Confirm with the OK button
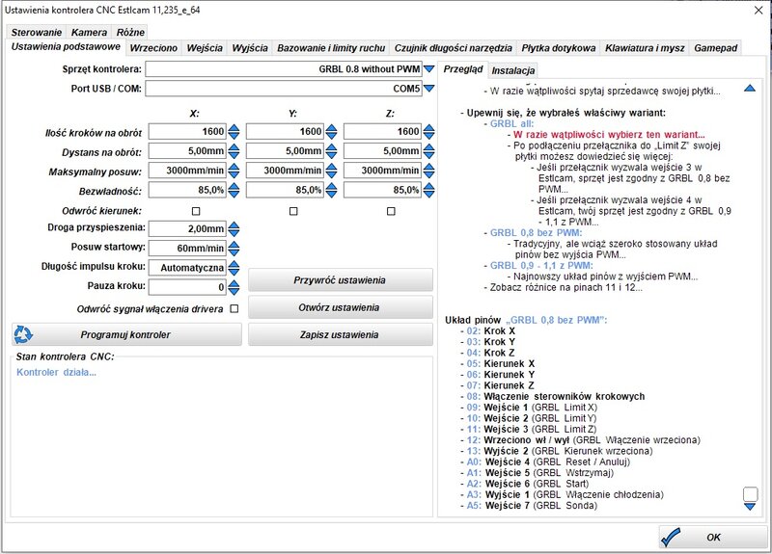The height and width of the screenshot is (554, 772). coord(713,537)
